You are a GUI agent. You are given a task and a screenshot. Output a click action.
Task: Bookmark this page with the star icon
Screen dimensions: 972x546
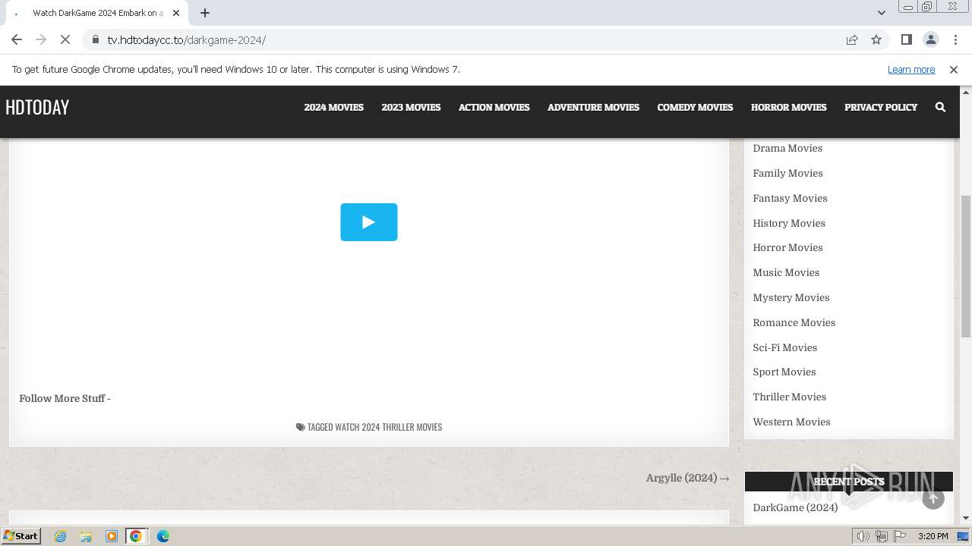pos(876,39)
